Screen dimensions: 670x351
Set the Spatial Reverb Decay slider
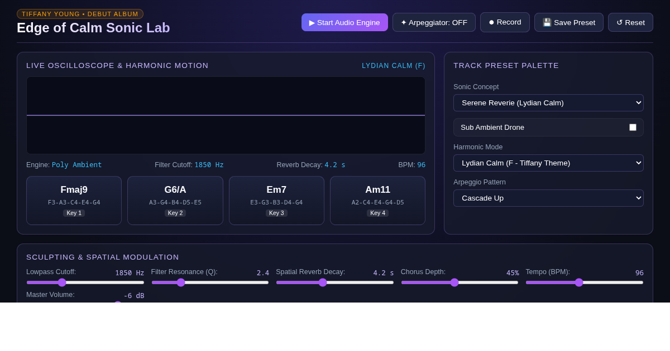[335, 282]
